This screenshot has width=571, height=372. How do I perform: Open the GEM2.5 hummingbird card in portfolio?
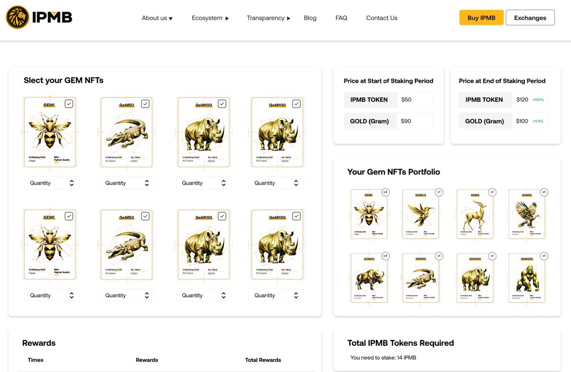pyautogui.click(x=421, y=214)
